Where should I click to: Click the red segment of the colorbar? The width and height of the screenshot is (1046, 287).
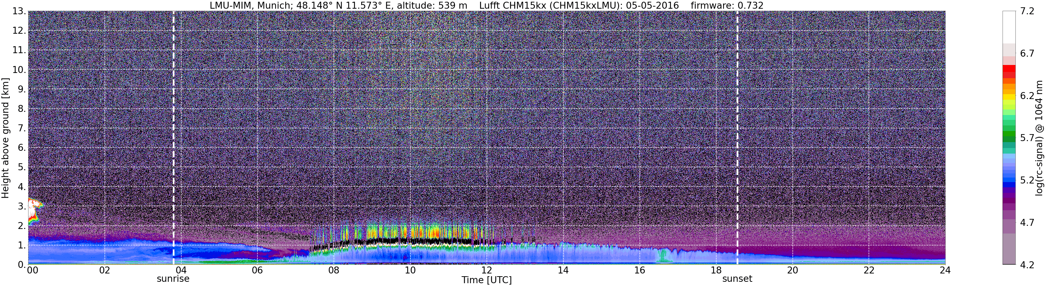point(1009,69)
